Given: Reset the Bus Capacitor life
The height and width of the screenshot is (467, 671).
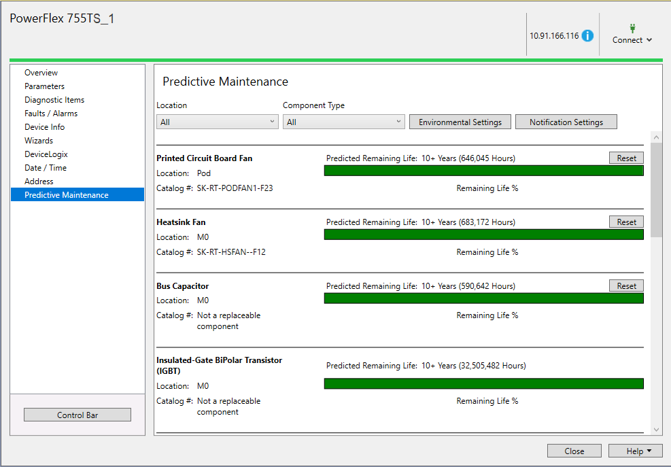Looking at the screenshot, I should [x=627, y=286].
